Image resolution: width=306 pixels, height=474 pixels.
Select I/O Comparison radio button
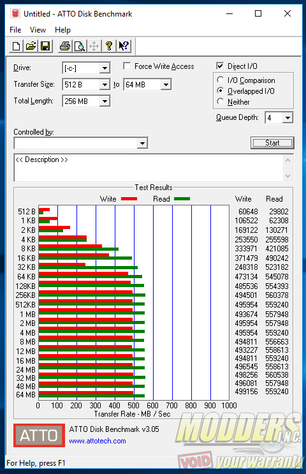220,80
